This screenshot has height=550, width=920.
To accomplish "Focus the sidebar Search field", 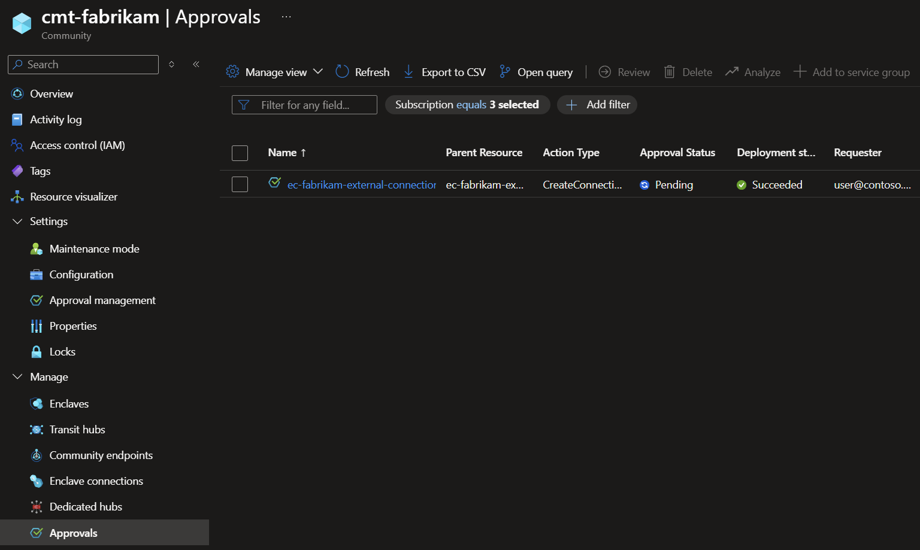I will 83,65.
